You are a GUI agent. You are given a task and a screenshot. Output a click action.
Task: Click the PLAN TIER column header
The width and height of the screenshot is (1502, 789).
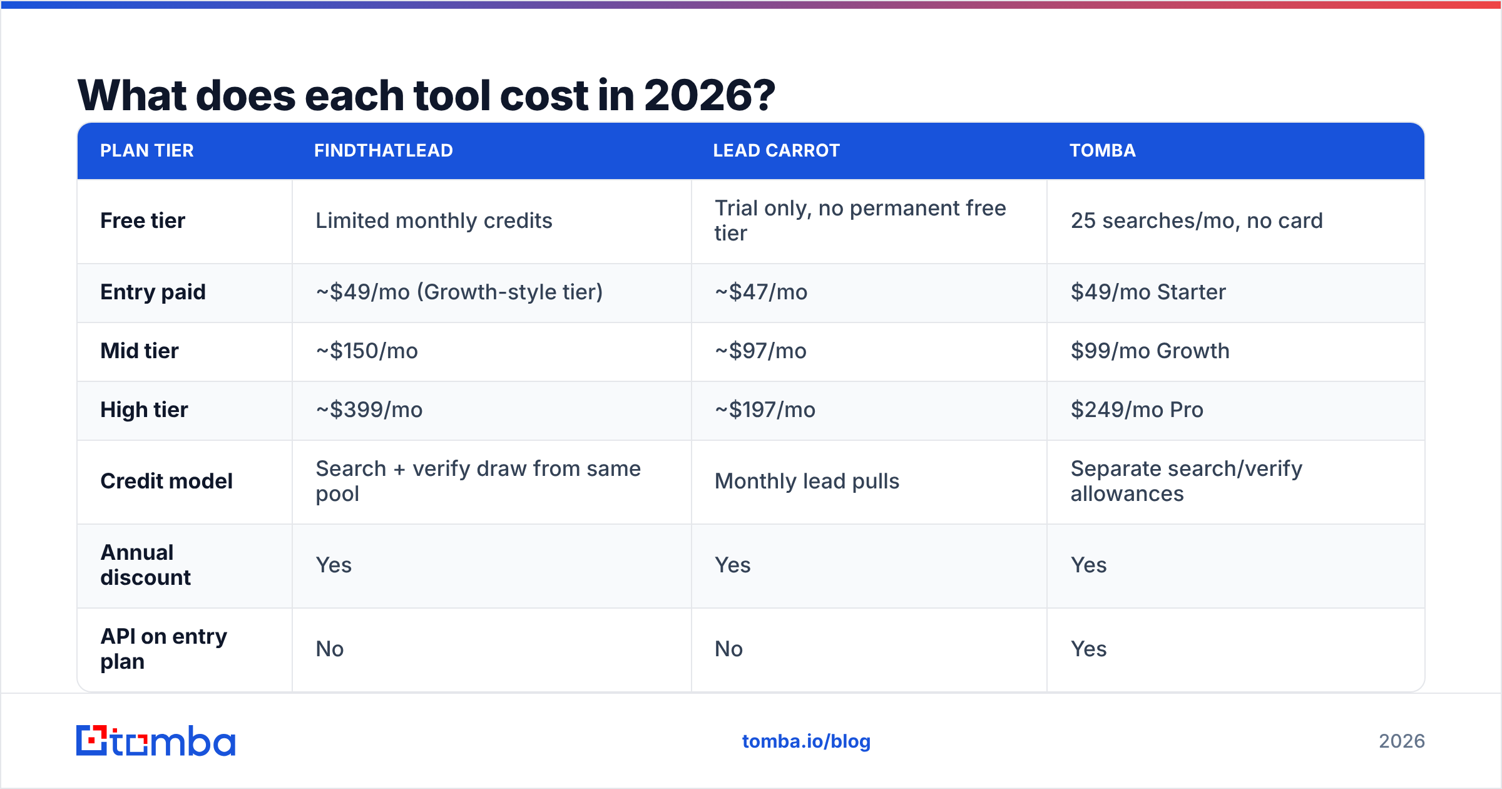tap(147, 150)
